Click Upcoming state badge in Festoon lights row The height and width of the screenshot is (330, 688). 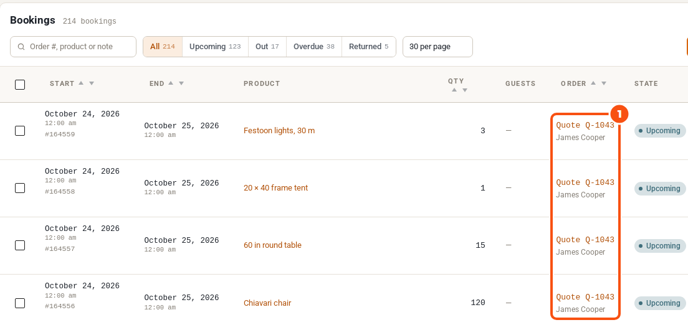(660, 131)
